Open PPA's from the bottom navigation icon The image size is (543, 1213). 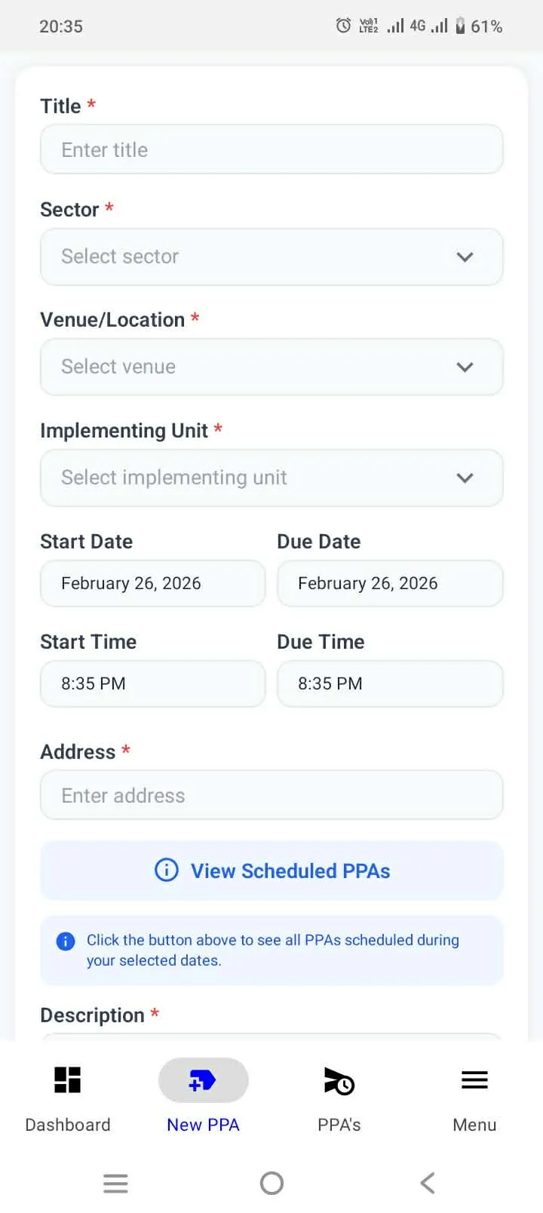tap(339, 1079)
